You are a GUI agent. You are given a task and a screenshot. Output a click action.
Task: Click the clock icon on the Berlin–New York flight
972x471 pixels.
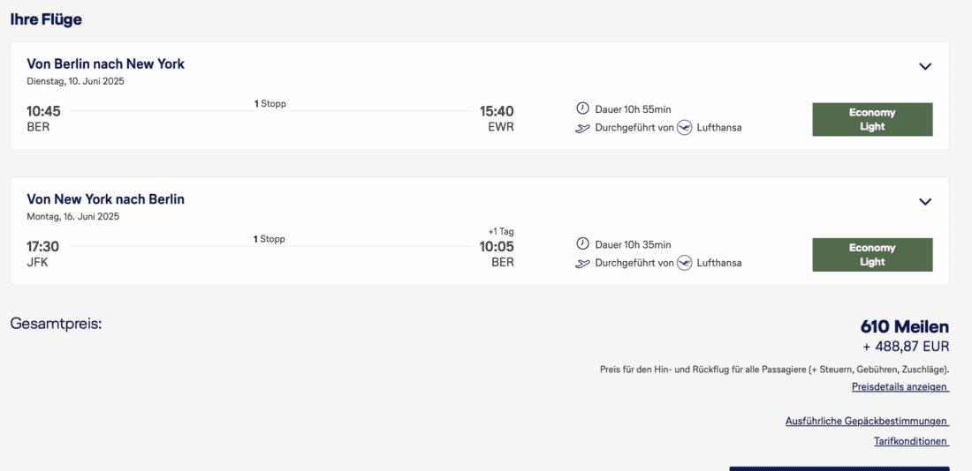point(582,108)
